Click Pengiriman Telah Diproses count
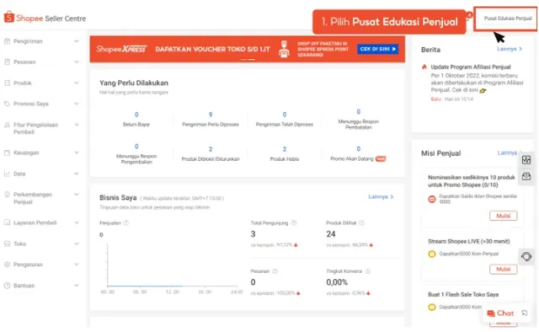539x332 pixels. [285, 115]
